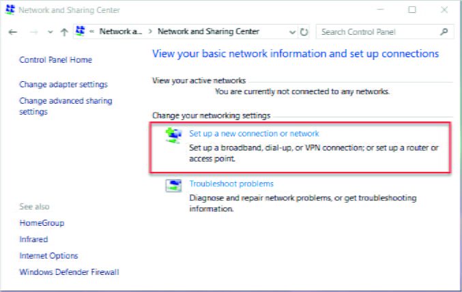Select the 'Network a...' breadcrumb item
The width and height of the screenshot is (462, 292).
pyautogui.click(x=121, y=31)
